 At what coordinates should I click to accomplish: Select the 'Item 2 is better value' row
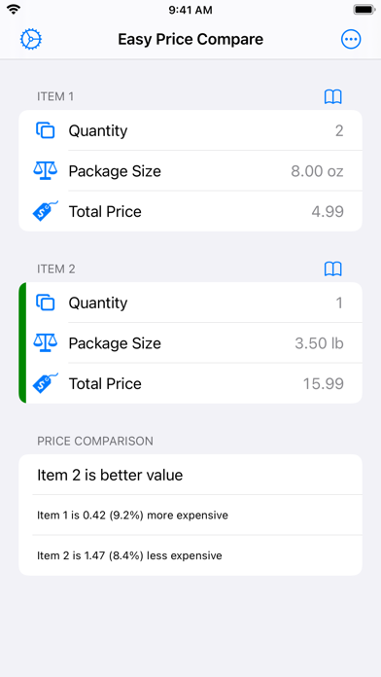tap(190, 475)
